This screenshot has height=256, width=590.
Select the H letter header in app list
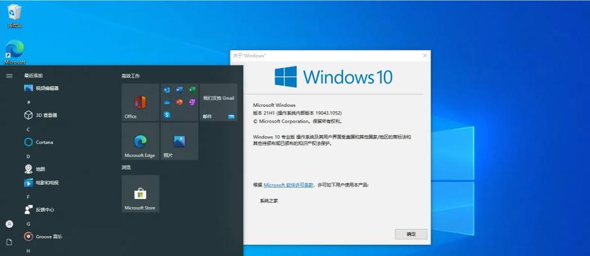(28, 250)
